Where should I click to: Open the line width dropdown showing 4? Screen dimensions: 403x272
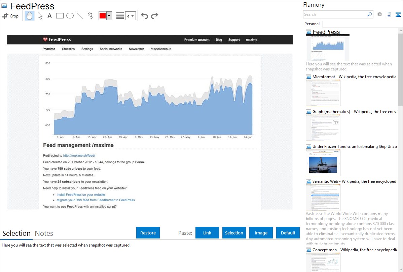click(x=131, y=16)
